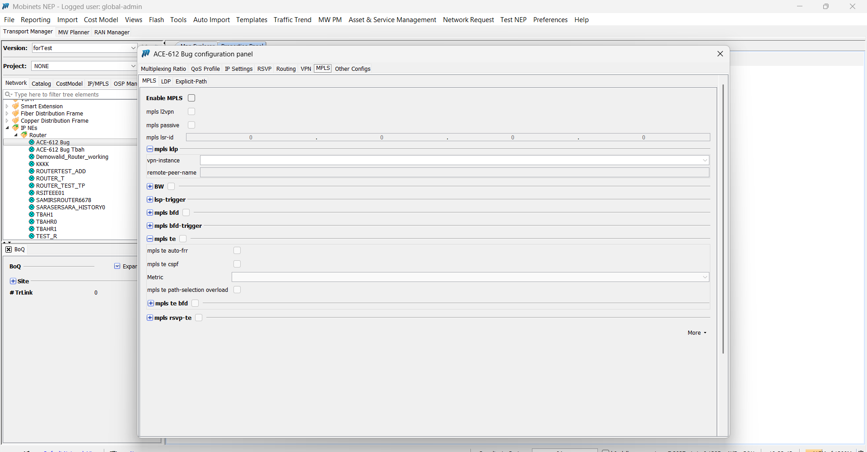Switch to the LDP sub-tab
This screenshot has width=867, height=452.
click(x=166, y=82)
